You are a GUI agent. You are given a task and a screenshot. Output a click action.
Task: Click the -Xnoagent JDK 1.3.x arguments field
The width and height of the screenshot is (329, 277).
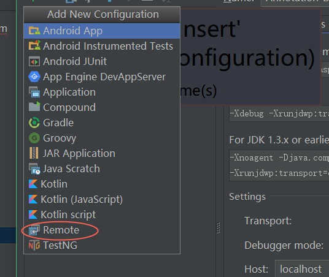tap(279, 165)
